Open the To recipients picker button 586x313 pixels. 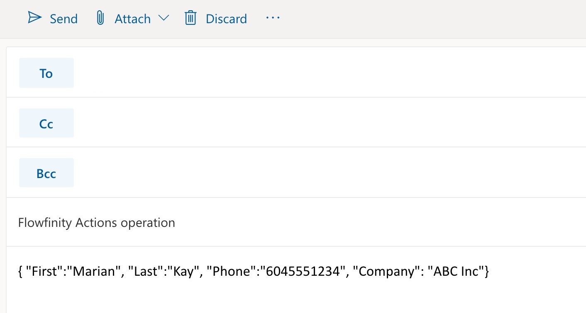pyautogui.click(x=46, y=73)
